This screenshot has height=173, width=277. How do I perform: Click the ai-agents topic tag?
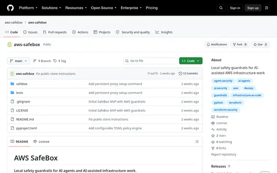(244, 81)
